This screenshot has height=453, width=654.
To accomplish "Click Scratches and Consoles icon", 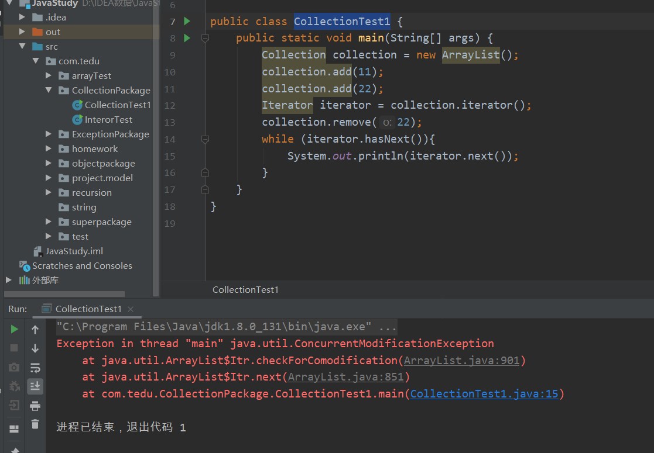I will pos(25,265).
